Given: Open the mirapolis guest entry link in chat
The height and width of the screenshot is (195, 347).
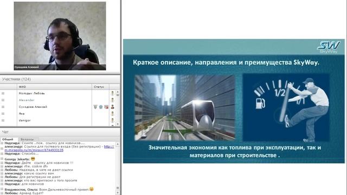Looking at the screenshot, I should point(59,148).
